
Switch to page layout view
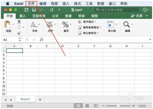(x=87, y=106)
